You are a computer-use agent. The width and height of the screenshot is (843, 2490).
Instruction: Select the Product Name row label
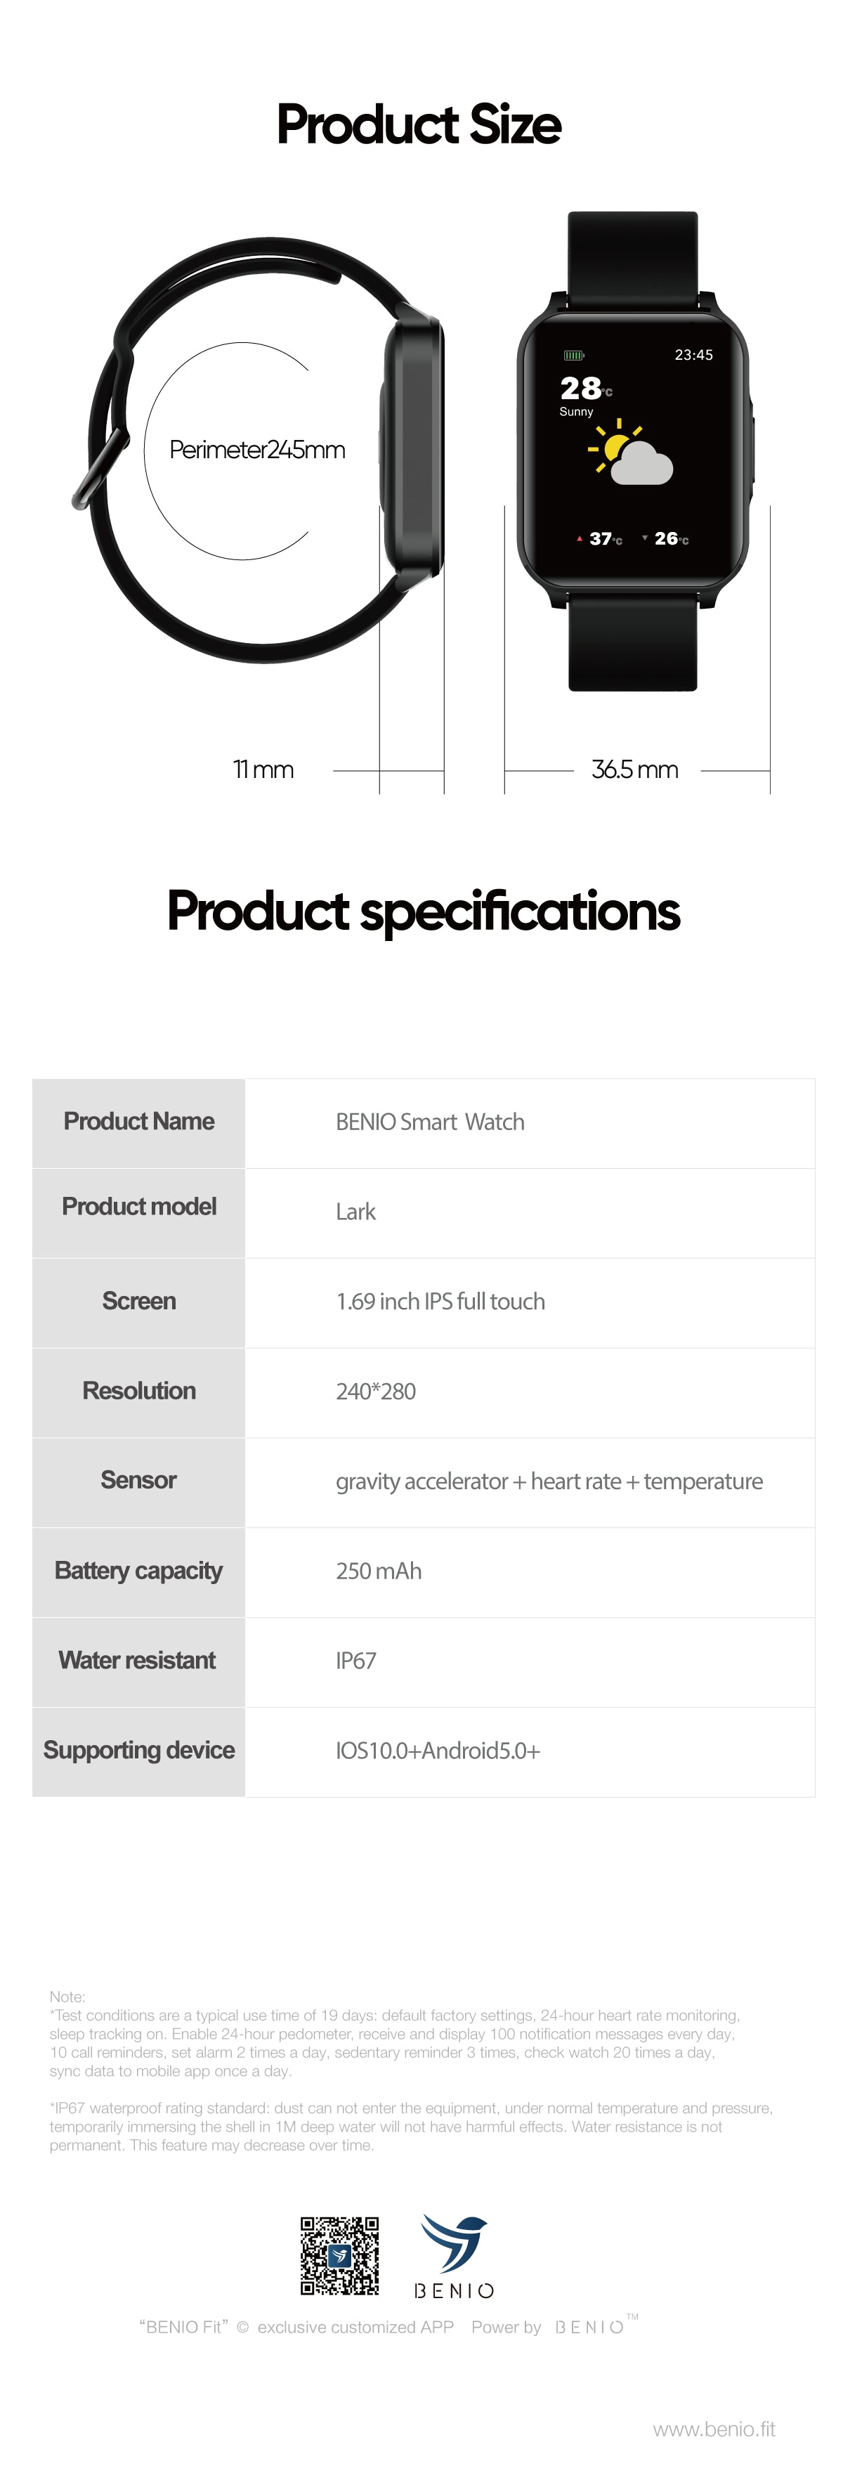click(x=138, y=1121)
